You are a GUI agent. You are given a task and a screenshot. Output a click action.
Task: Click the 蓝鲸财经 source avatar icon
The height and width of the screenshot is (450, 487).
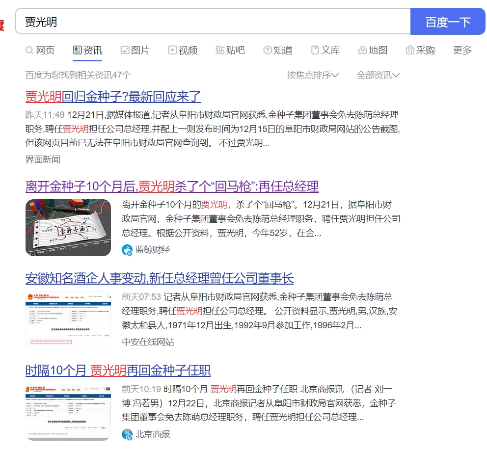127,250
